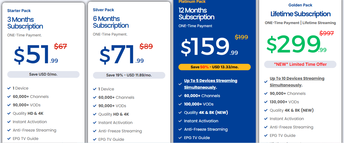This screenshot has height=143, width=344.
Task: Click the Save 19% - USD 11.89/mo. badge
Action: coord(129,75)
